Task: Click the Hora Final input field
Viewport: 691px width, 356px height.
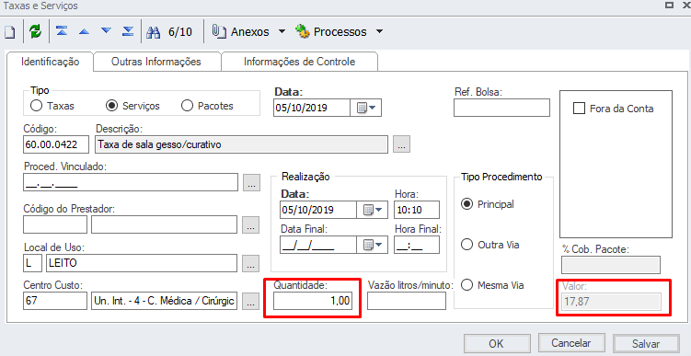Action: (417, 245)
